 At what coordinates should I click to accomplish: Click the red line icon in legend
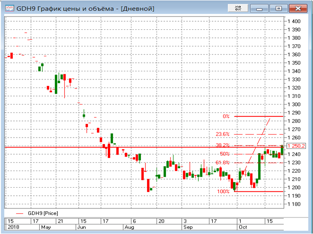(19, 214)
